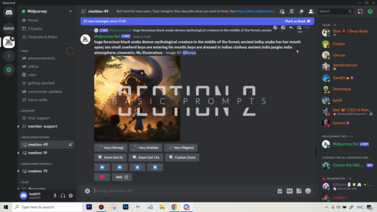Open sticker picker in message bar
Image resolution: width=377 pixels, height=212 pixels.
(x=299, y=191)
